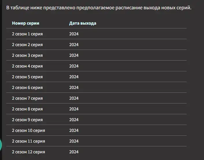Select the '2 сезон 12 серия' cell
204x160 pixels.
pyautogui.click(x=28, y=152)
